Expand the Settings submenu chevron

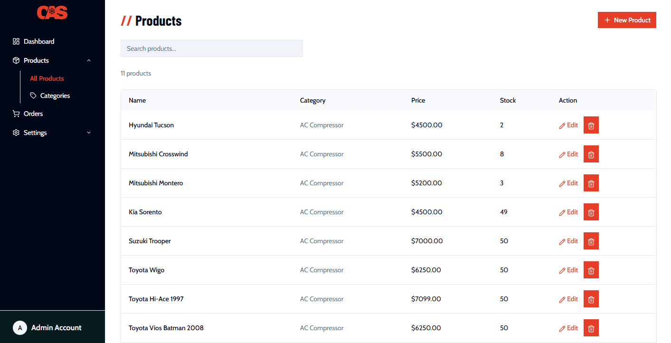point(89,133)
